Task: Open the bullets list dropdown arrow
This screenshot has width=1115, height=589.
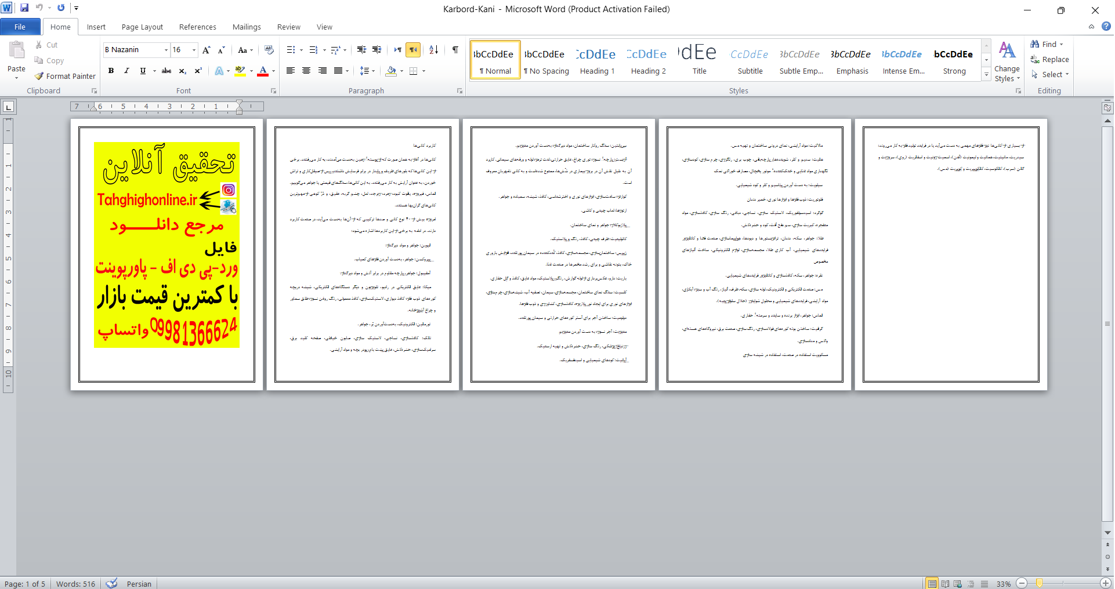Action: coord(302,50)
